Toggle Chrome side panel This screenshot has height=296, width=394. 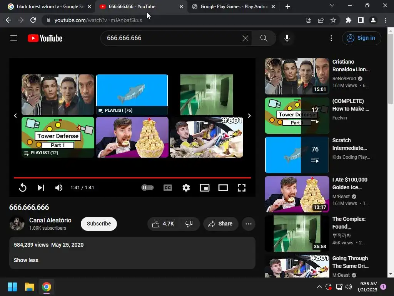point(361,20)
